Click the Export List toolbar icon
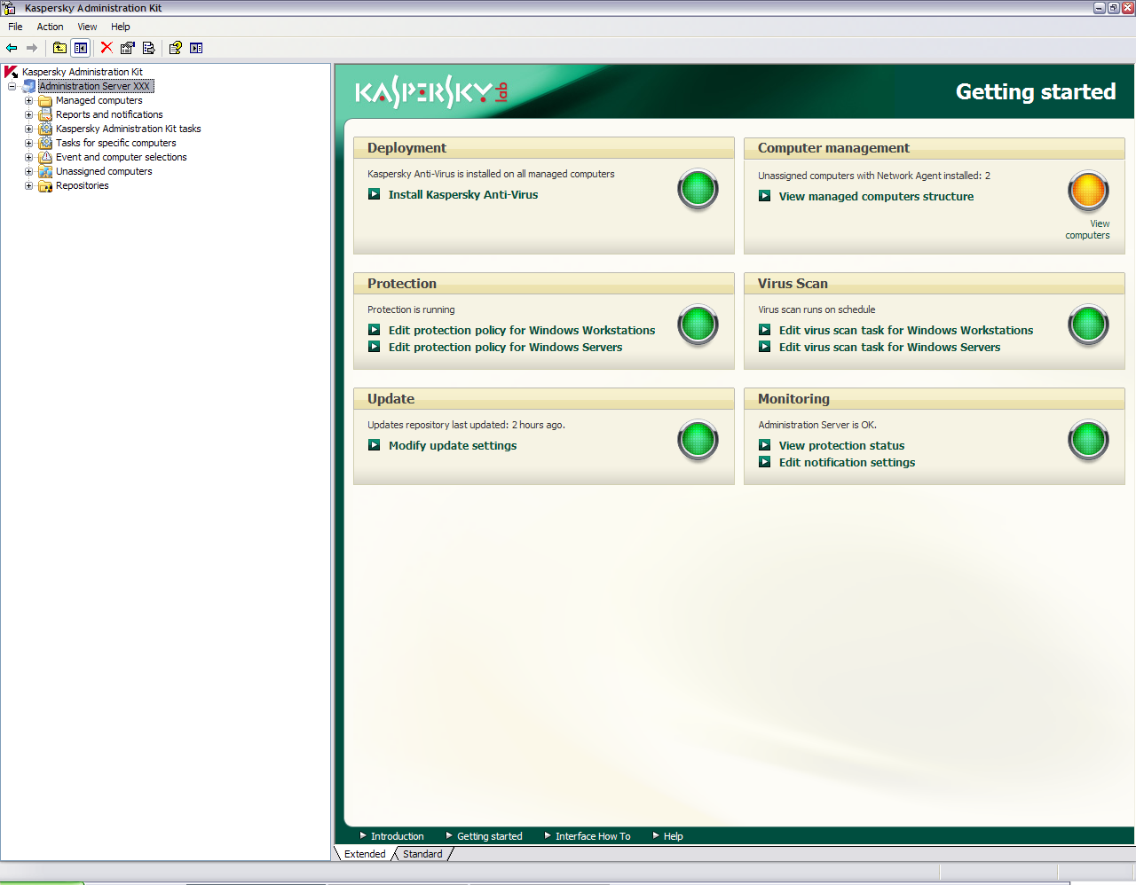 pyautogui.click(x=148, y=48)
